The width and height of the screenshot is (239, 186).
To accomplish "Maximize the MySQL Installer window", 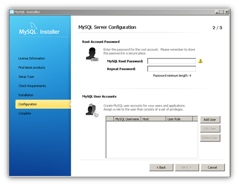I will tap(222, 12).
